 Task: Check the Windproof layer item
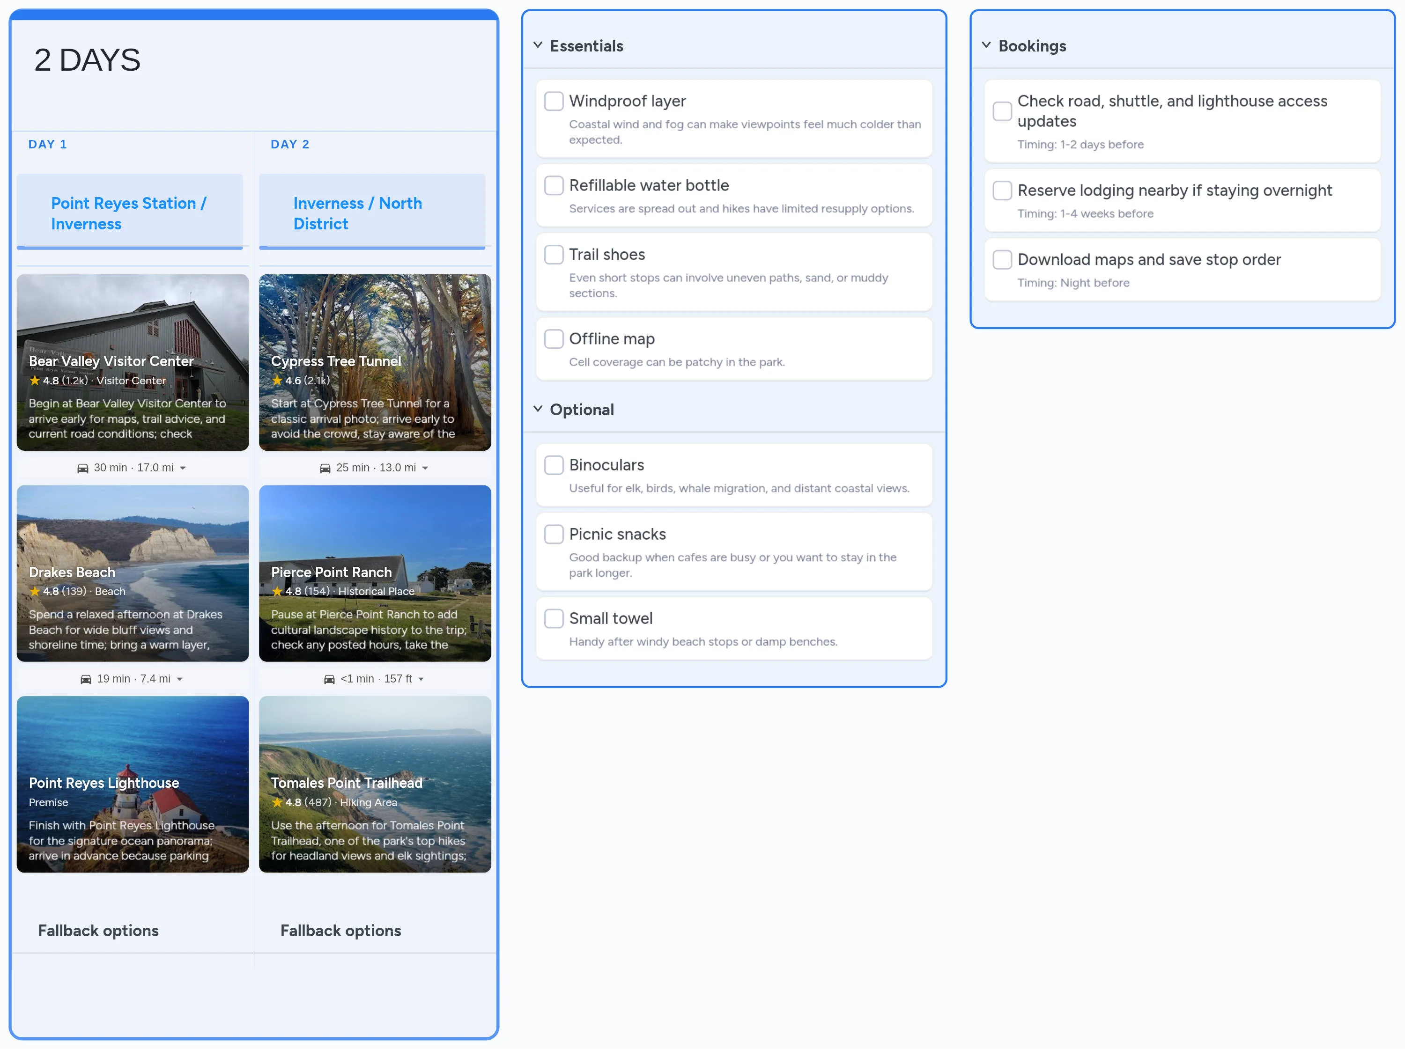point(553,100)
